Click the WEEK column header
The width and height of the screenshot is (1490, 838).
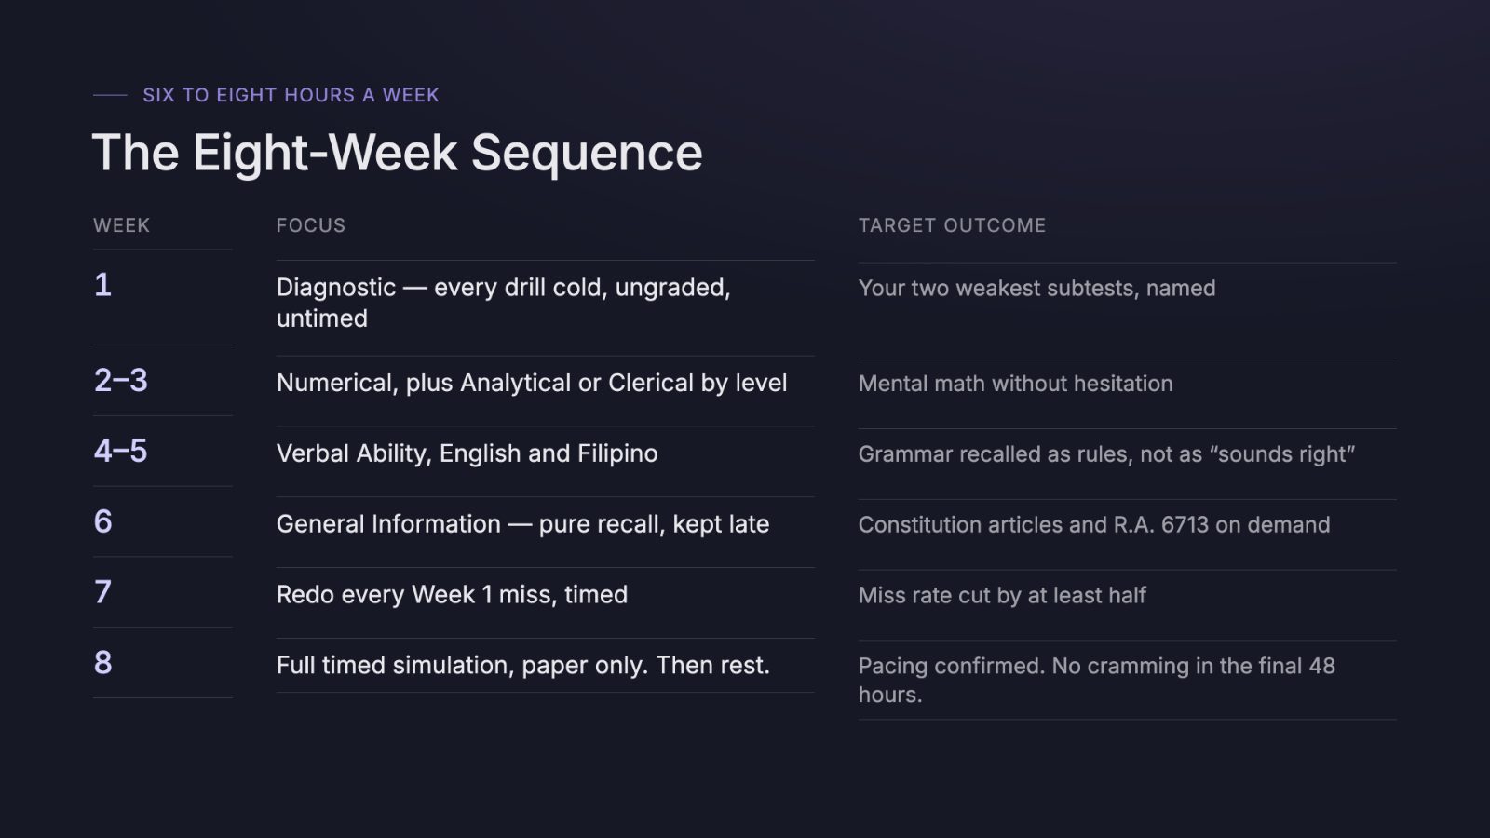(121, 225)
